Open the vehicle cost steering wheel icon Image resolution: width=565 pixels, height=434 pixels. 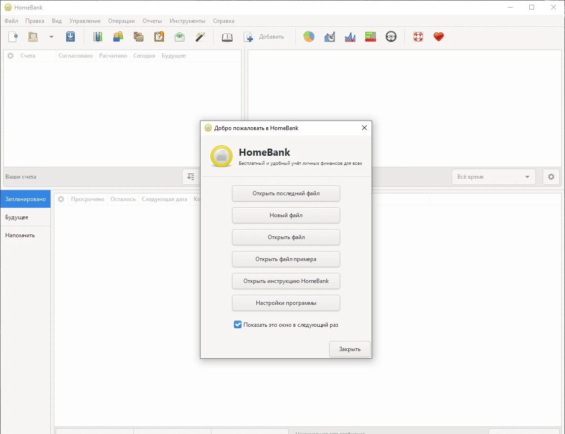[x=391, y=37]
